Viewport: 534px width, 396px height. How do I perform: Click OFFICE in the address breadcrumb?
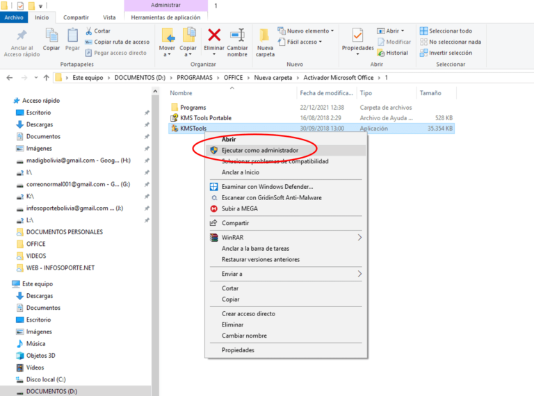pos(234,78)
